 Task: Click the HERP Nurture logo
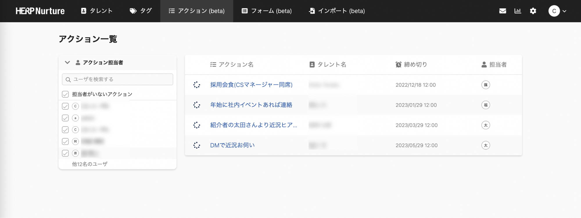[x=40, y=11]
